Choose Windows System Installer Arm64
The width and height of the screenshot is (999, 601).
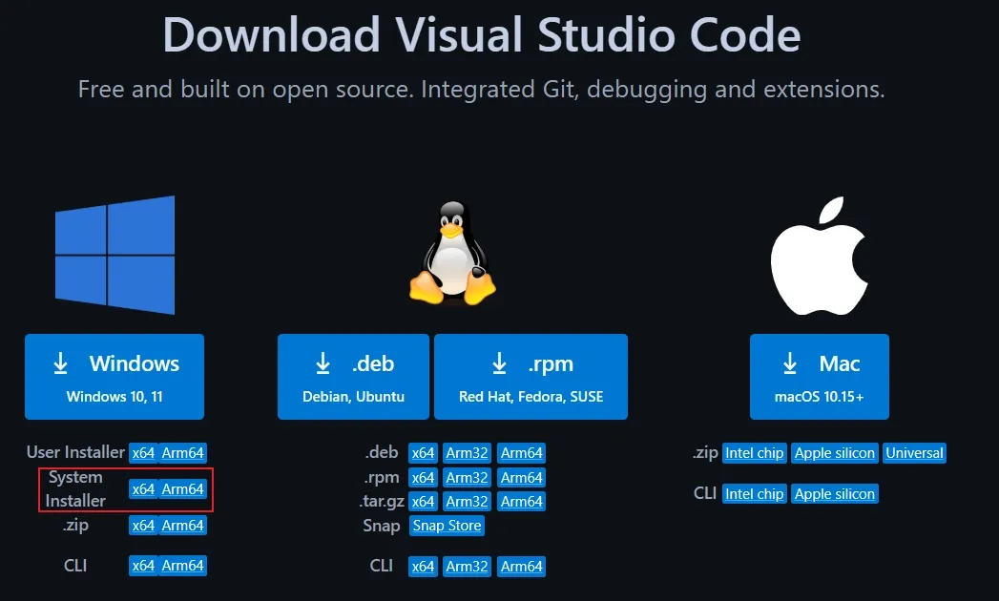point(183,488)
